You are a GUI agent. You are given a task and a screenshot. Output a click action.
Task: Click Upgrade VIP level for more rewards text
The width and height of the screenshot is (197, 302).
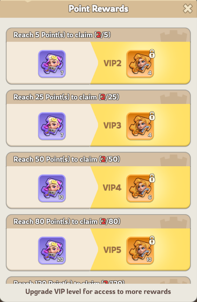tap(98, 292)
